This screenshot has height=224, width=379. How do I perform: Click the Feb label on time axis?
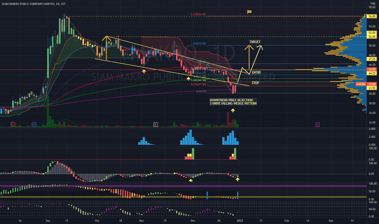pyautogui.click(x=287, y=221)
